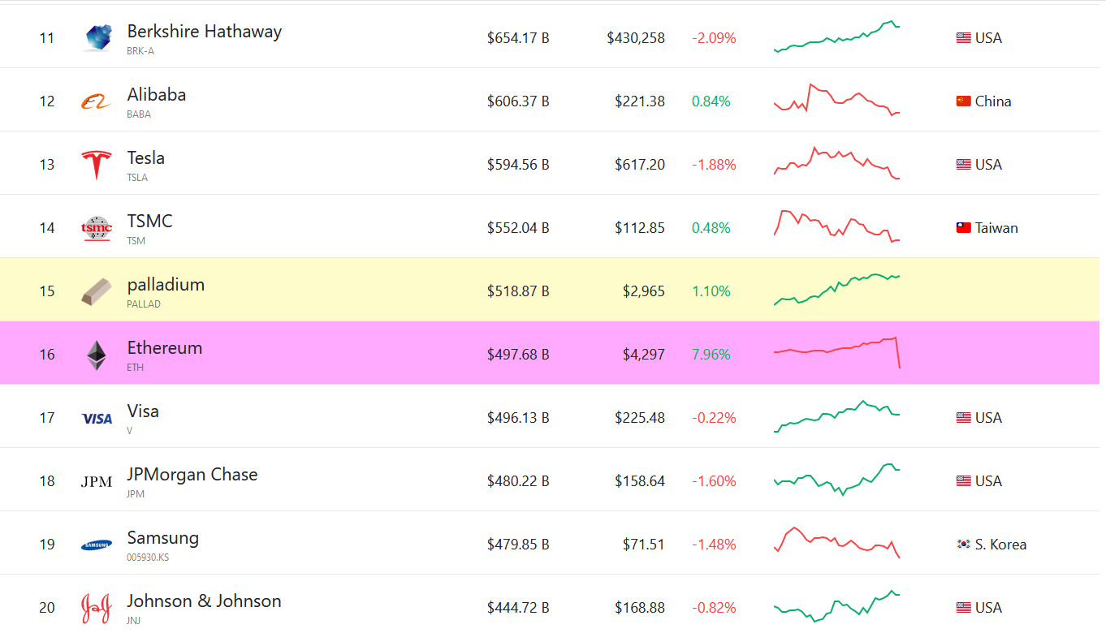Click the Berkshire Hathaway logo icon
Screen dimensions: 1106x633
[97, 37]
